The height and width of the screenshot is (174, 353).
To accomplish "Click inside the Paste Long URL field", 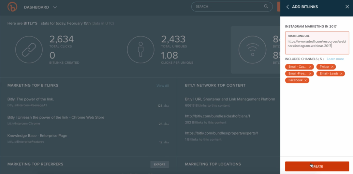I will pyautogui.click(x=317, y=43).
